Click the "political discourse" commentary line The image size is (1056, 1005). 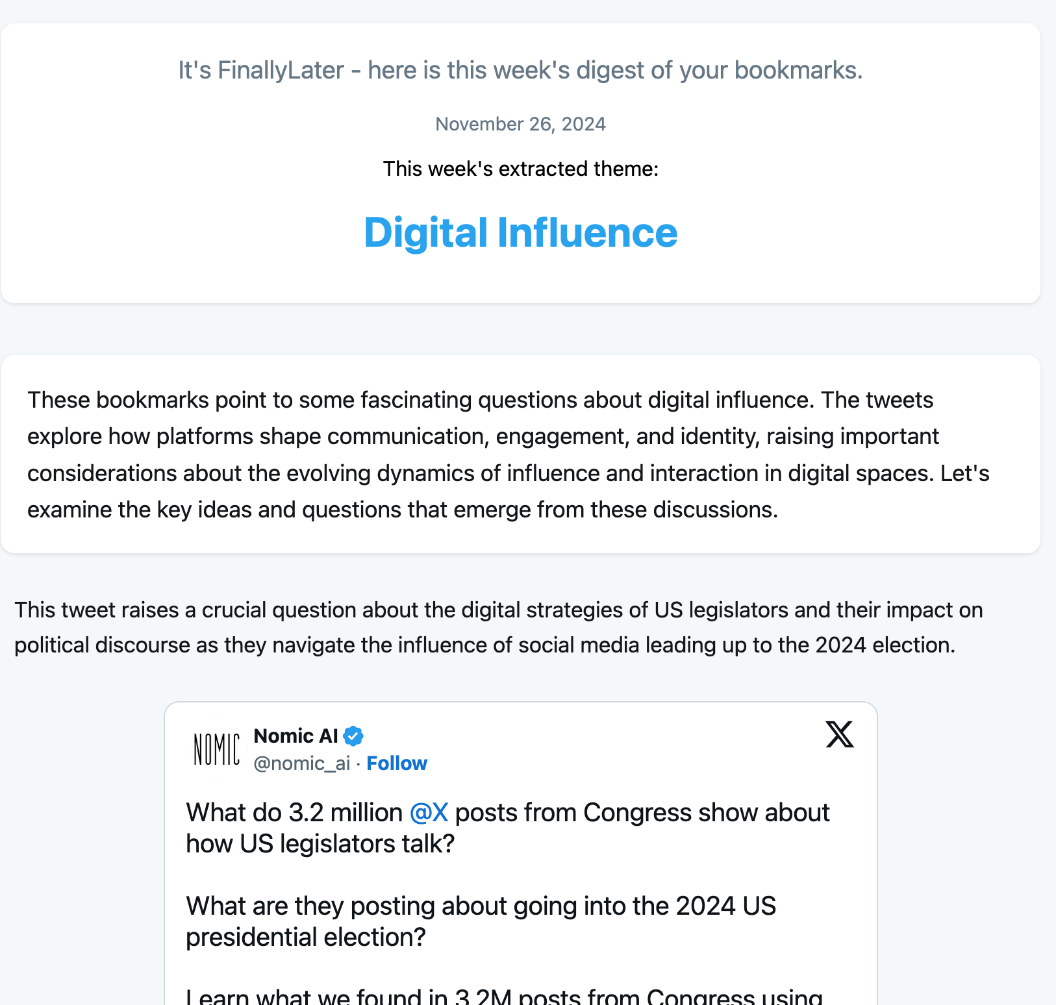point(484,645)
